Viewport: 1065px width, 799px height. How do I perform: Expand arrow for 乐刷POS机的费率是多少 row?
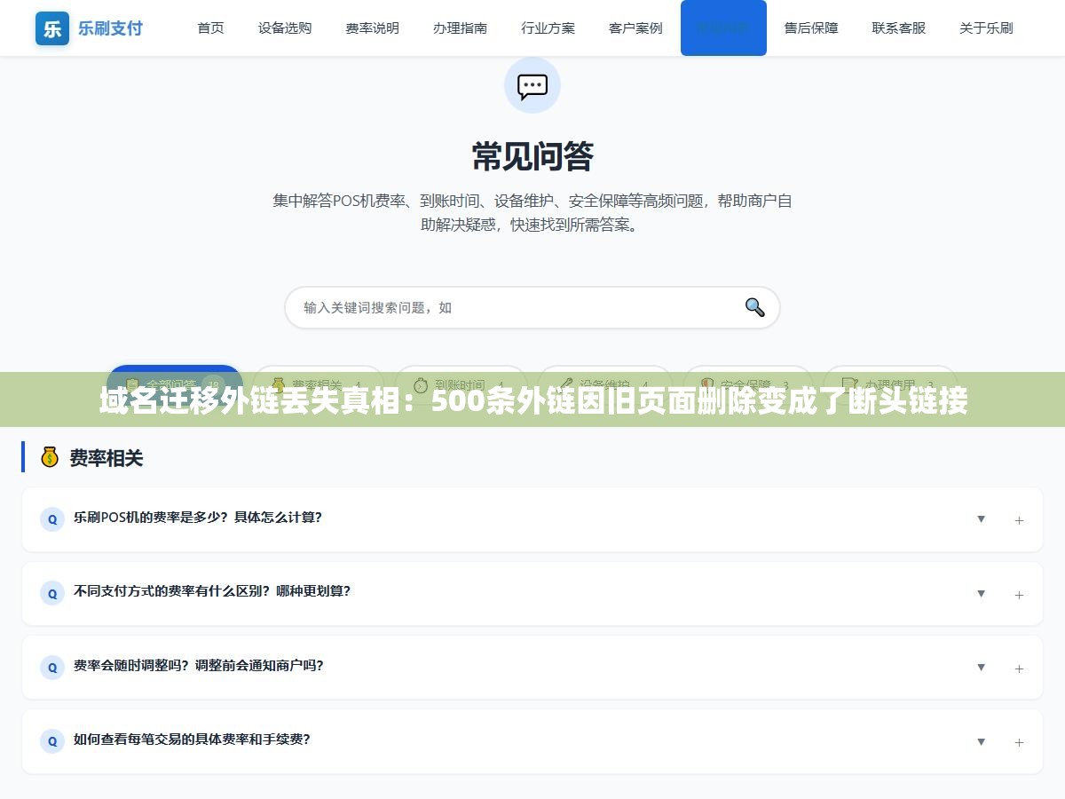tap(981, 518)
